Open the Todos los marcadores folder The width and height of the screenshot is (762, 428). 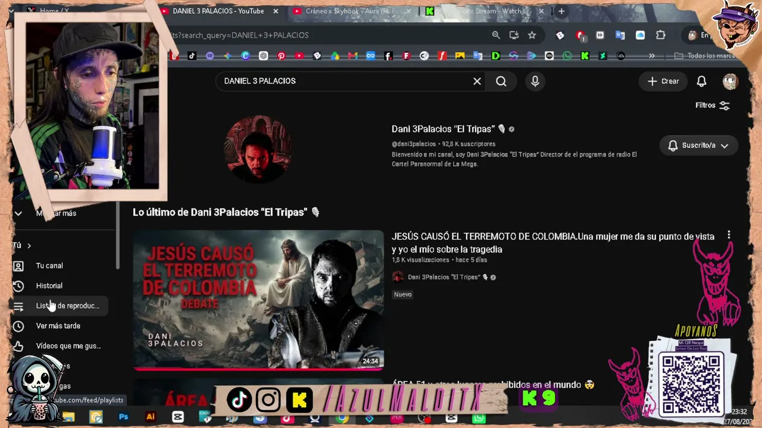(705, 56)
